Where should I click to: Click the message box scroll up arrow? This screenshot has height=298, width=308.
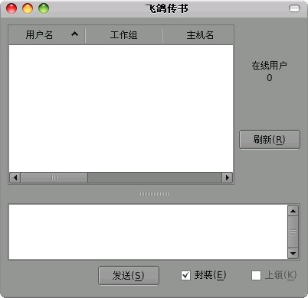pos(293,211)
